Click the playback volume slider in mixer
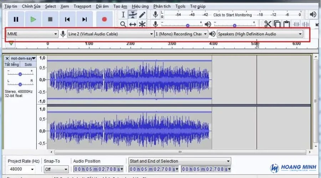Viewport: 321px width, 178px height. [235, 25]
